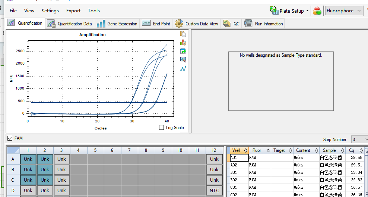Click the QC checklist icon
This screenshot has height=197, width=368.
pyautogui.click(x=226, y=23)
